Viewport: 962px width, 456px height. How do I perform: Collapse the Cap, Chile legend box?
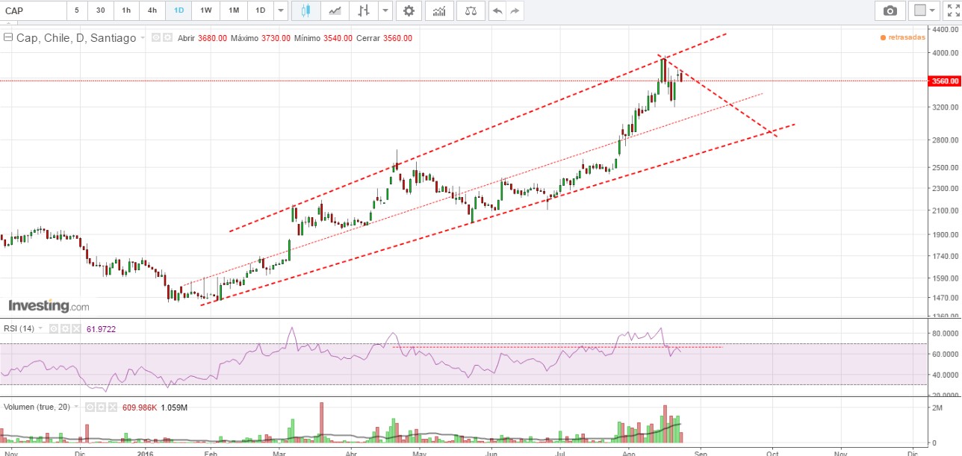(x=7, y=37)
